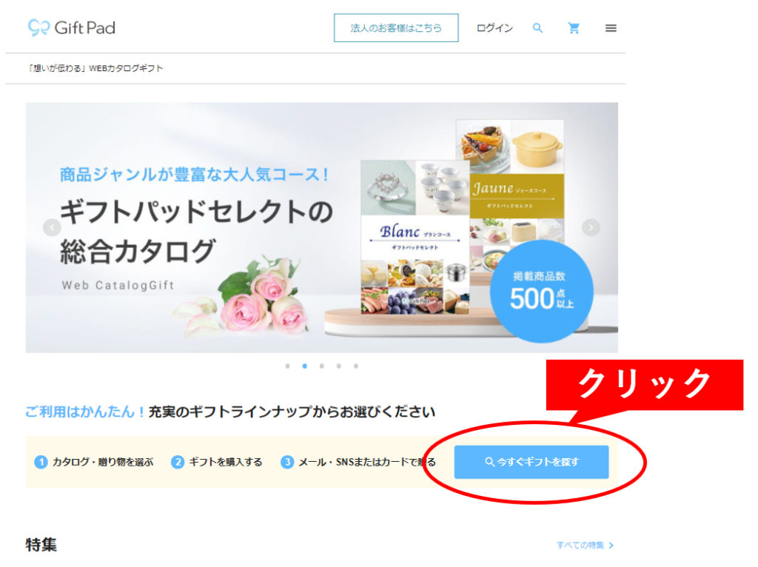Open the shopping cart icon
This screenshot has height=567, width=758.
pyautogui.click(x=574, y=28)
